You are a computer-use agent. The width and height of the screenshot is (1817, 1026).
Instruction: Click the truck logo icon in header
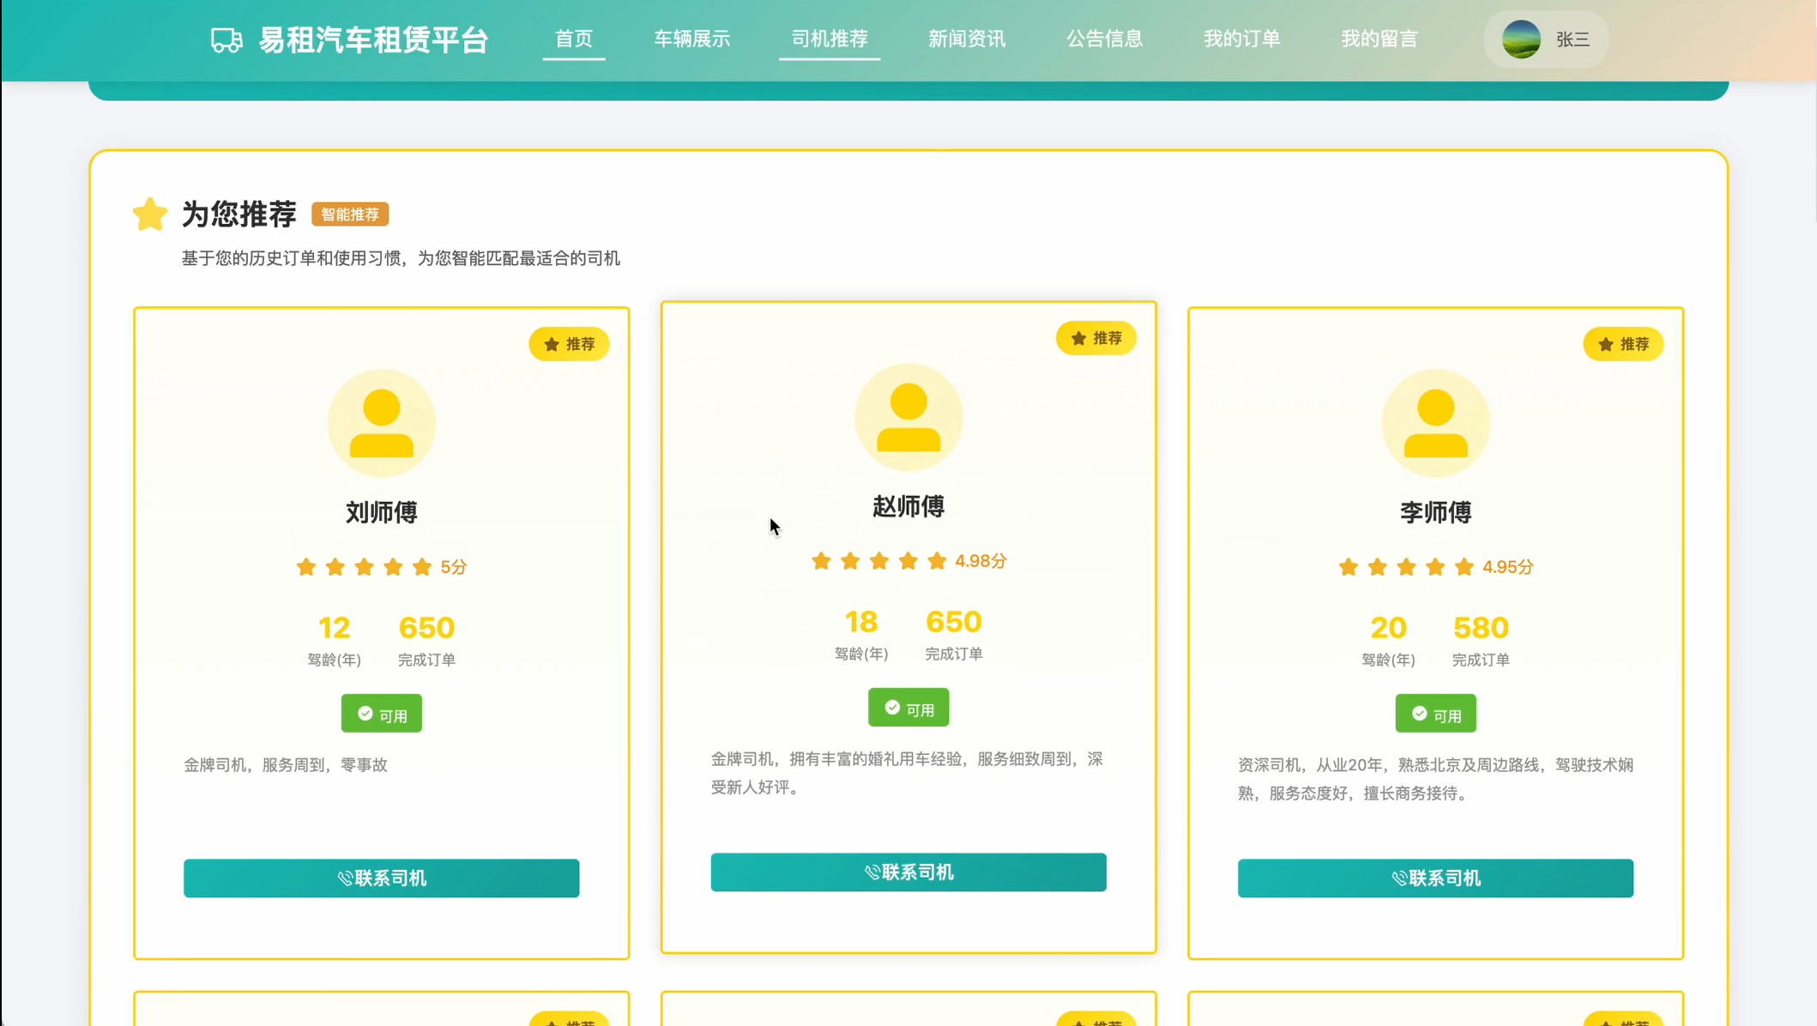click(x=226, y=40)
